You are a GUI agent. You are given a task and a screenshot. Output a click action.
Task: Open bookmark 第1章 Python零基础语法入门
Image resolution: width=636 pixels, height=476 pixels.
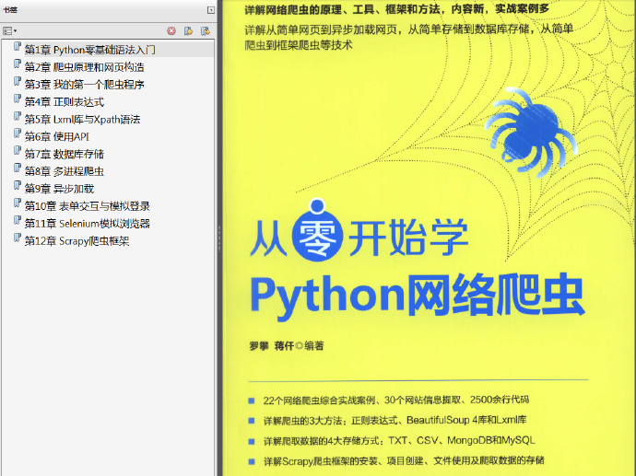tap(89, 50)
